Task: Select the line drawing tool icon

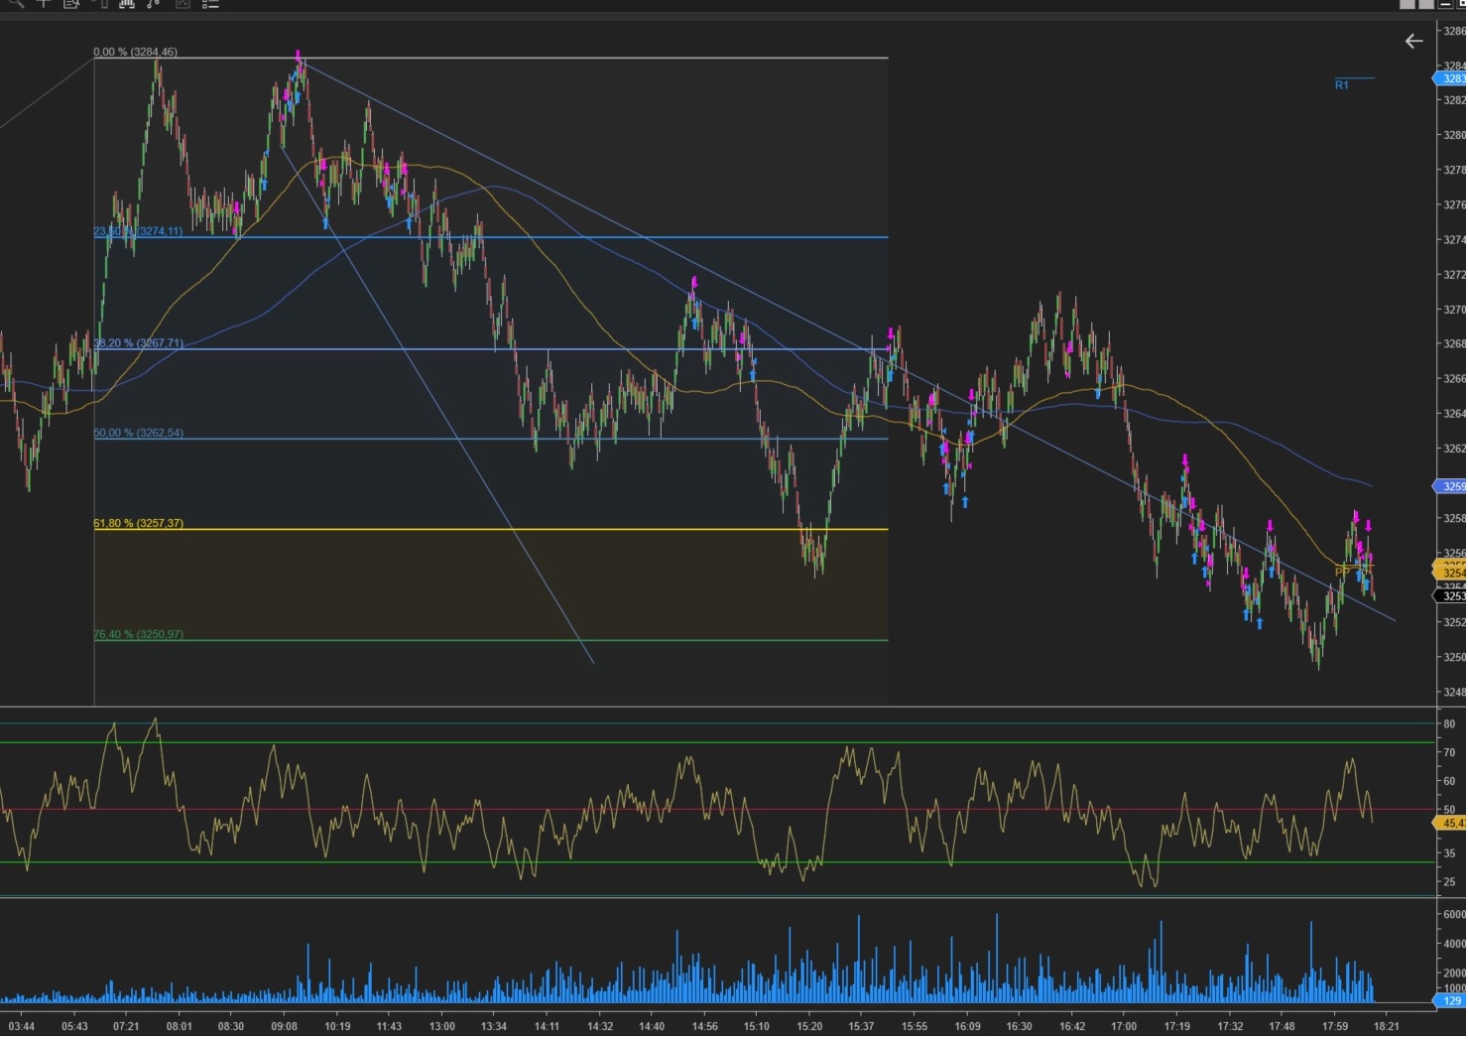Action: pyautogui.click(x=153, y=4)
